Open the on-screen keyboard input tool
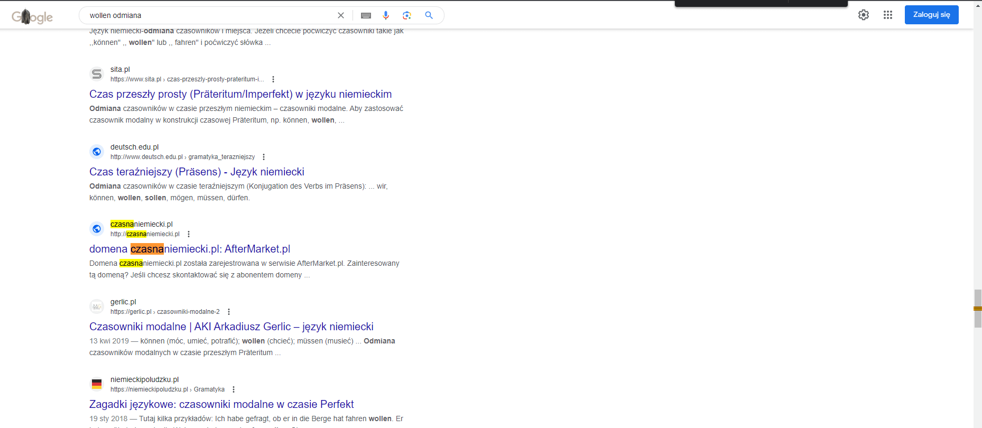 (366, 15)
